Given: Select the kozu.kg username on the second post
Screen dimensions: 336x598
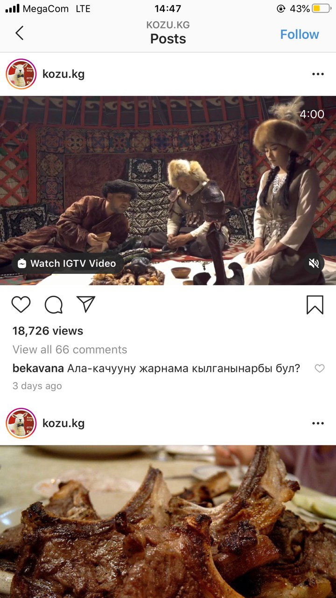Looking at the screenshot, I should (x=63, y=423).
